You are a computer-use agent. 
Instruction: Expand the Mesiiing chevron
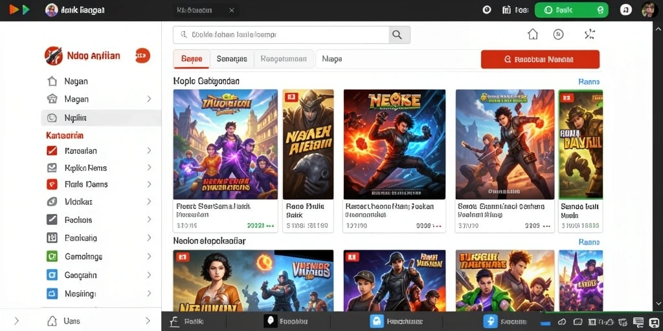click(x=150, y=294)
